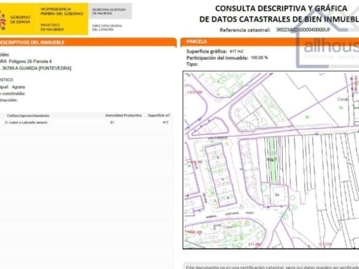Select the C- Labor o Labradío secano row
This screenshot has width=359, height=269.
(x=86, y=122)
